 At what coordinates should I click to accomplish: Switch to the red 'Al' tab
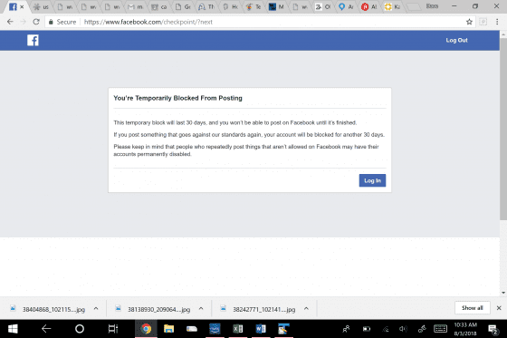tap(369, 7)
